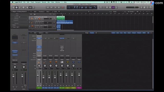
Task: Open the media Browsers button at far right
Action: tap(151, 7)
